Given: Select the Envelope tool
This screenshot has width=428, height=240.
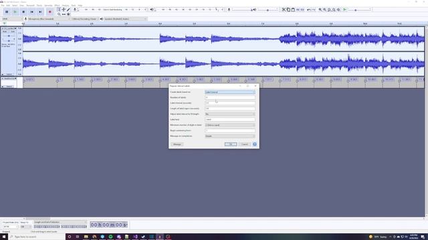Looking at the screenshot, I should [x=64, y=9].
